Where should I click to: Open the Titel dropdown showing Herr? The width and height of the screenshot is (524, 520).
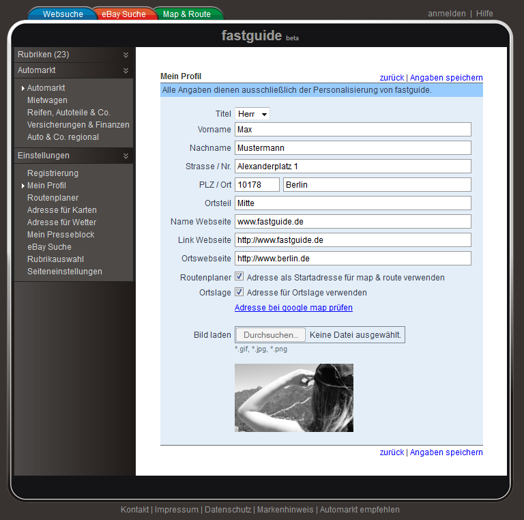252,114
